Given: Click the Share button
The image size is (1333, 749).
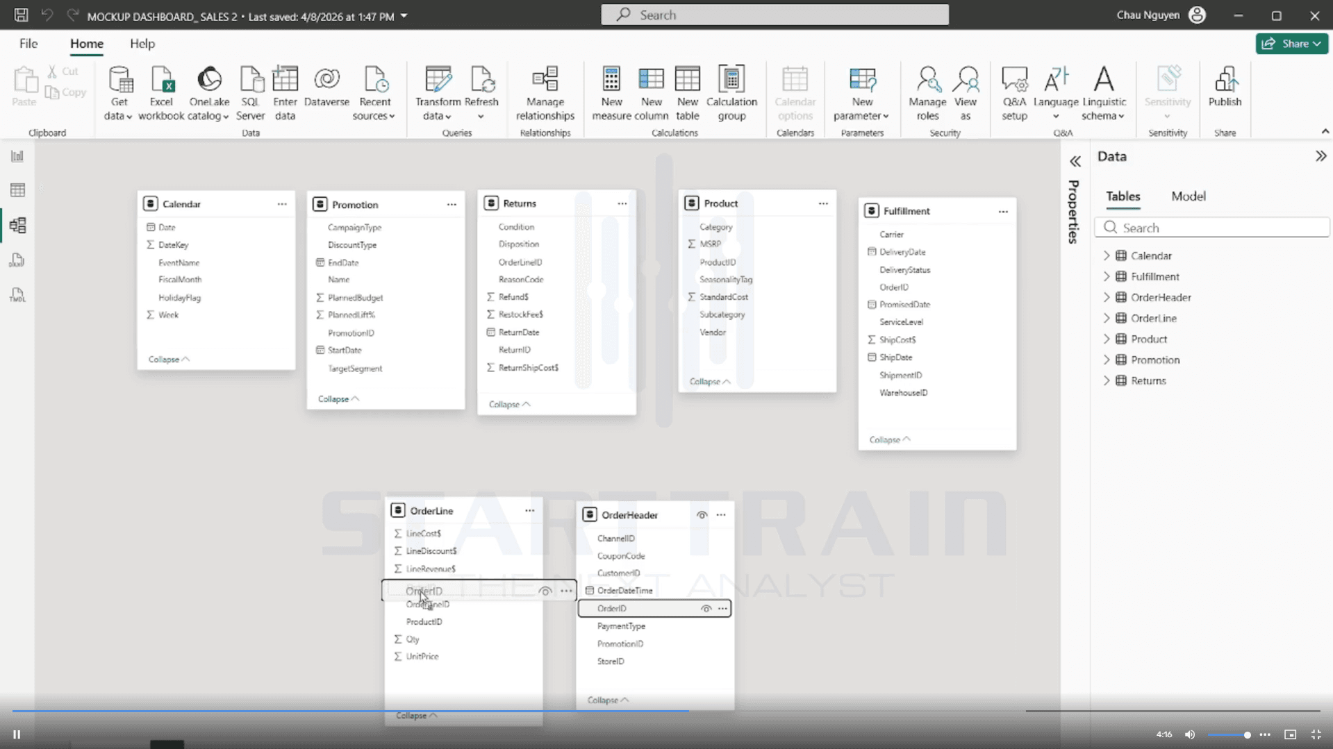Looking at the screenshot, I should click(x=1291, y=44).
